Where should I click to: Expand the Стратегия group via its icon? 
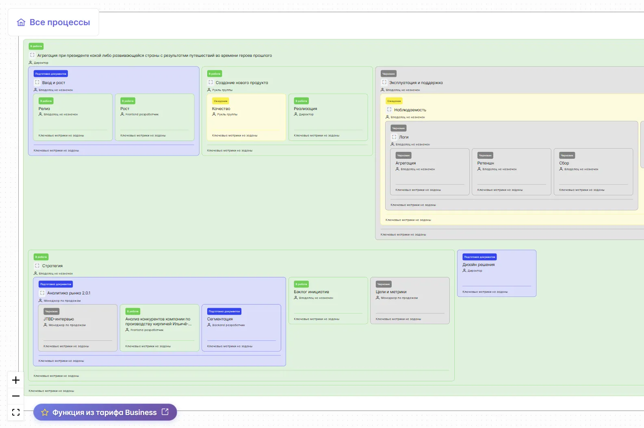(x=37, y=266)
